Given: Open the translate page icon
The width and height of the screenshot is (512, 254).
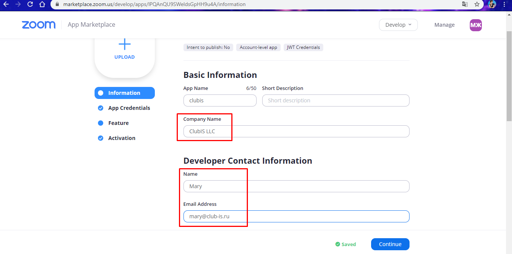Looking at the screenshot, I should pos(465,5).
